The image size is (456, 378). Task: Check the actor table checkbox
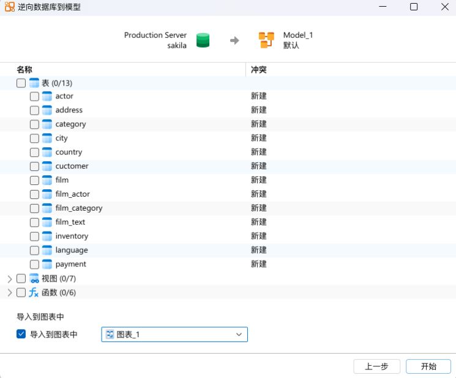click(x=34, y=96)
